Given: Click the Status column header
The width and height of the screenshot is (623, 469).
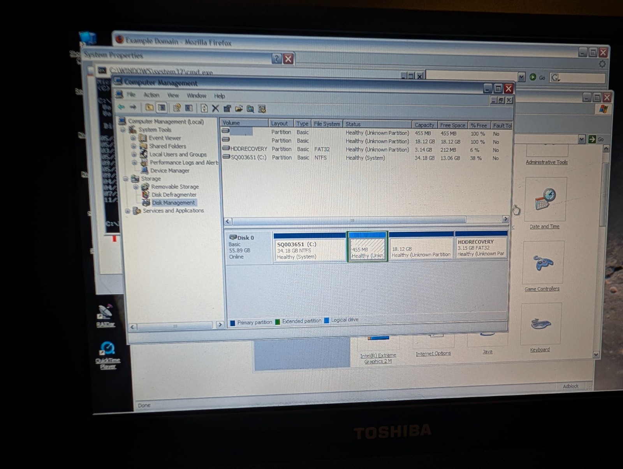Looking at the screenshot, I should pos(377,124).
